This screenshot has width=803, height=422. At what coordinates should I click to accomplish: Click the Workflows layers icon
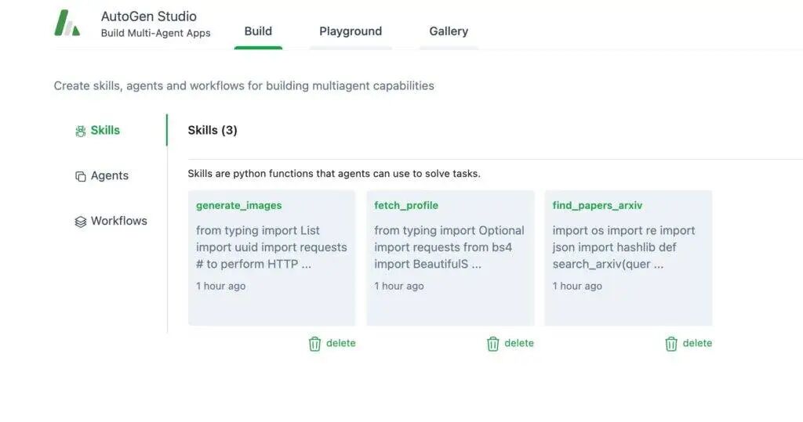tap(80, 222)
